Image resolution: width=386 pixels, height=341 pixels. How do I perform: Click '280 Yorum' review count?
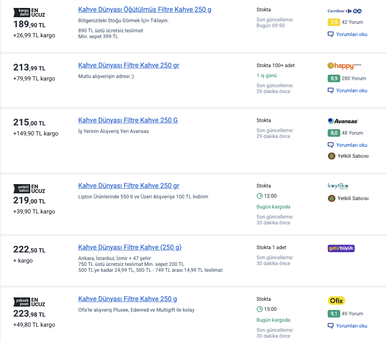click(x=354, y=78)
